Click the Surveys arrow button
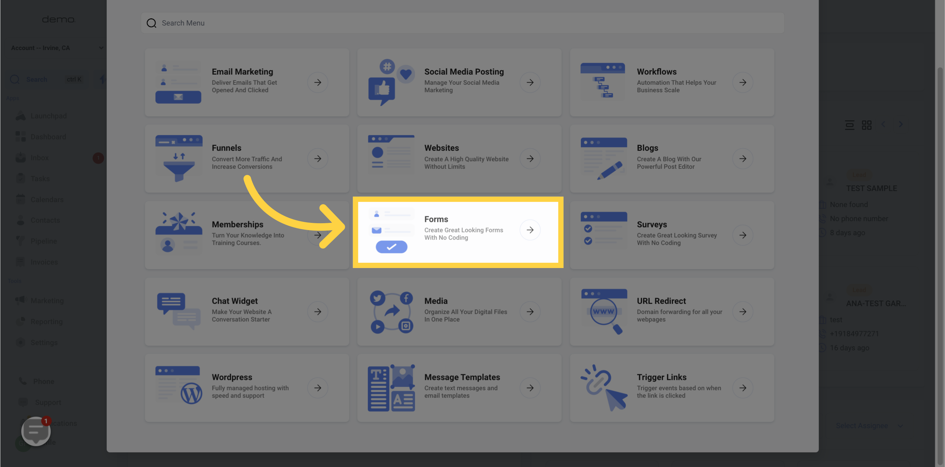Image resolution: width=945 pixels, height=467 pixels. coord(743,235)
